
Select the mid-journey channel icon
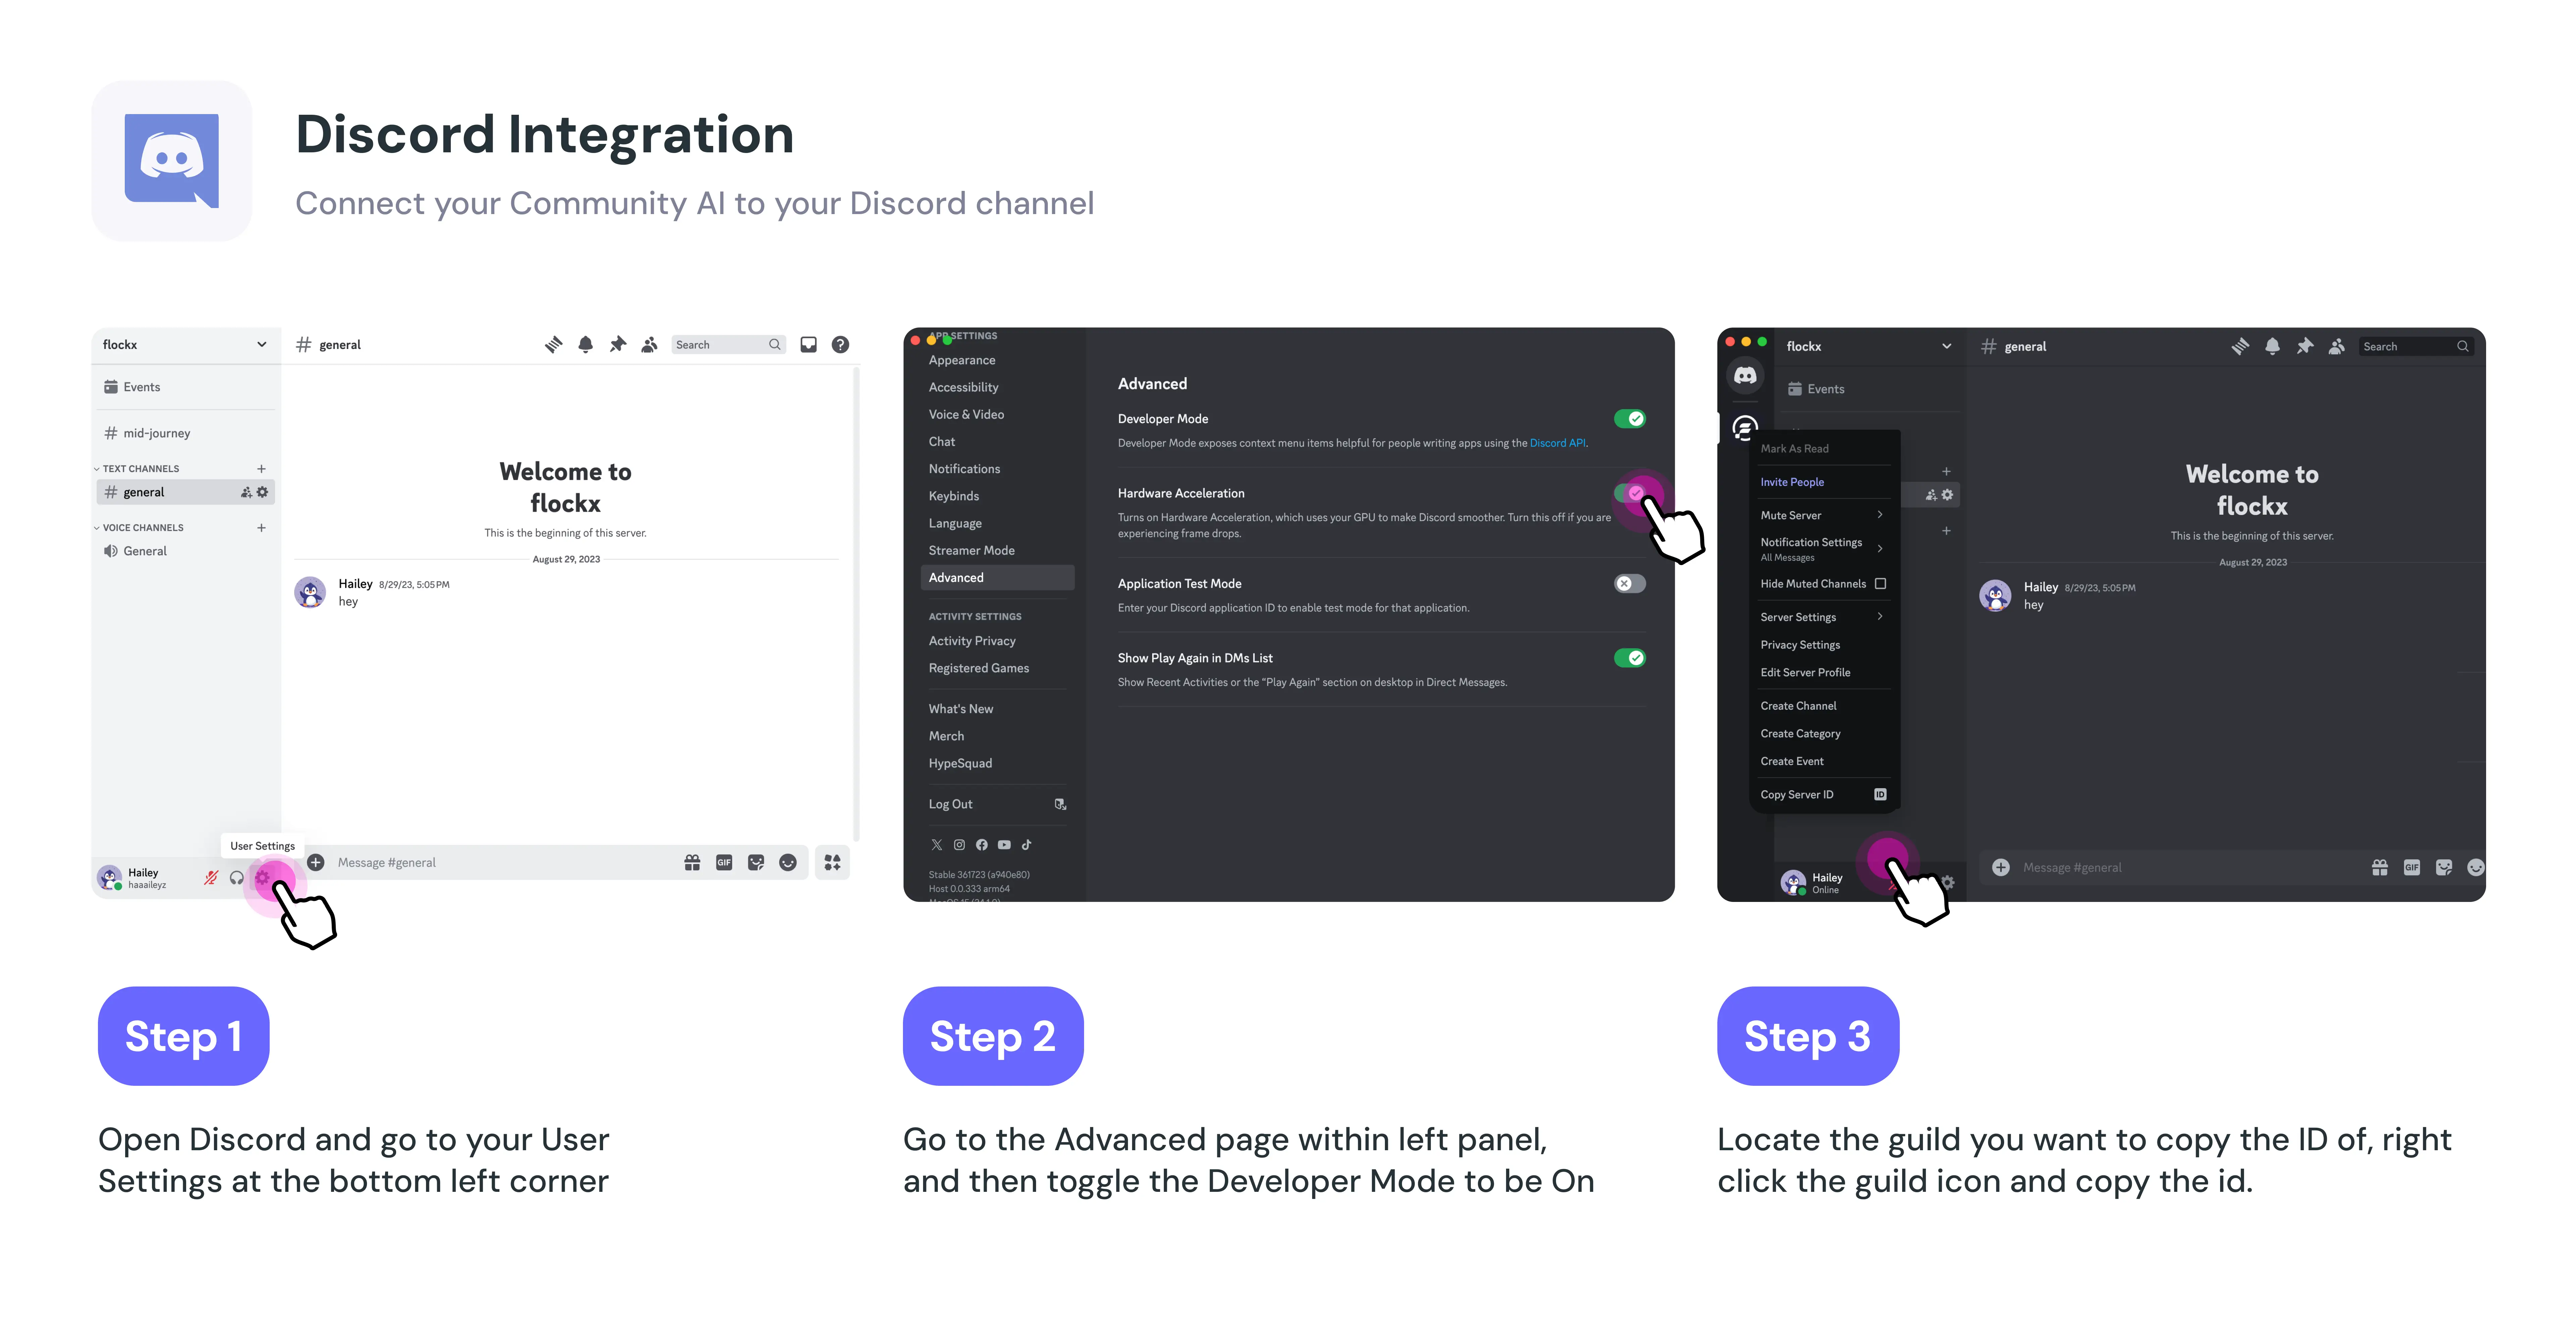point(111,432)
